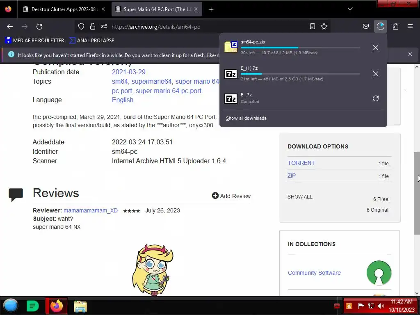Open the 6 Original files link
This screenshot has width=420, height=315.
click(x=377, y=210)
